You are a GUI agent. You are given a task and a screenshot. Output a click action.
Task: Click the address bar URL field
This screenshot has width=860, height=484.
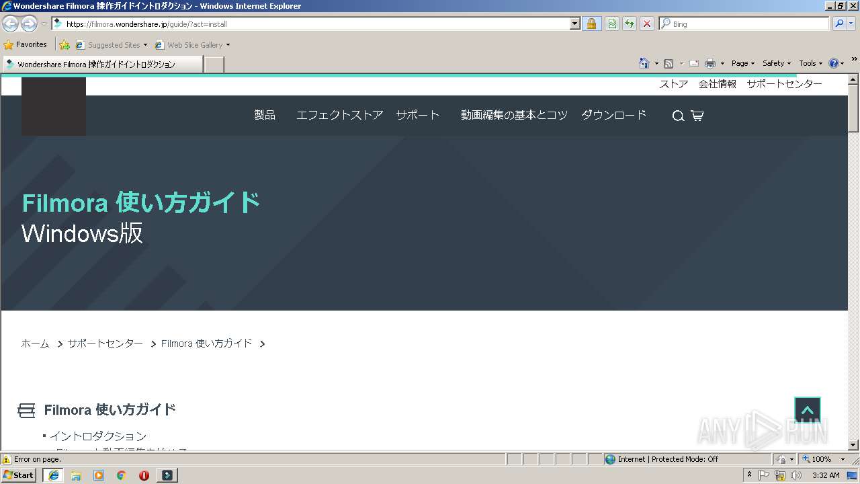point(309,24)
